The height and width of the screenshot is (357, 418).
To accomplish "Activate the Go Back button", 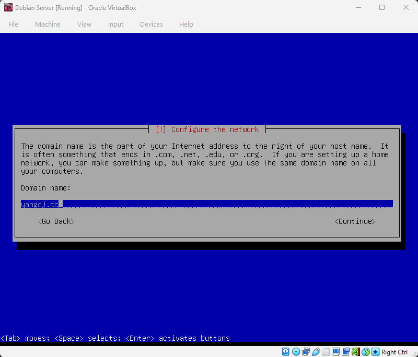I will (56, 221).
